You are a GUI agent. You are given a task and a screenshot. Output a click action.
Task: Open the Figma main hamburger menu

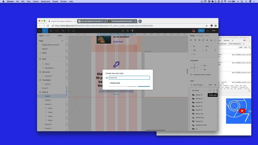tap(40, 31)
